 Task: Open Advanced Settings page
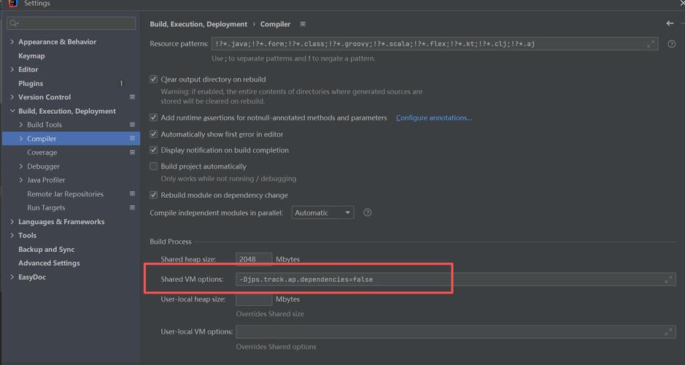click(x=49, y=263)
